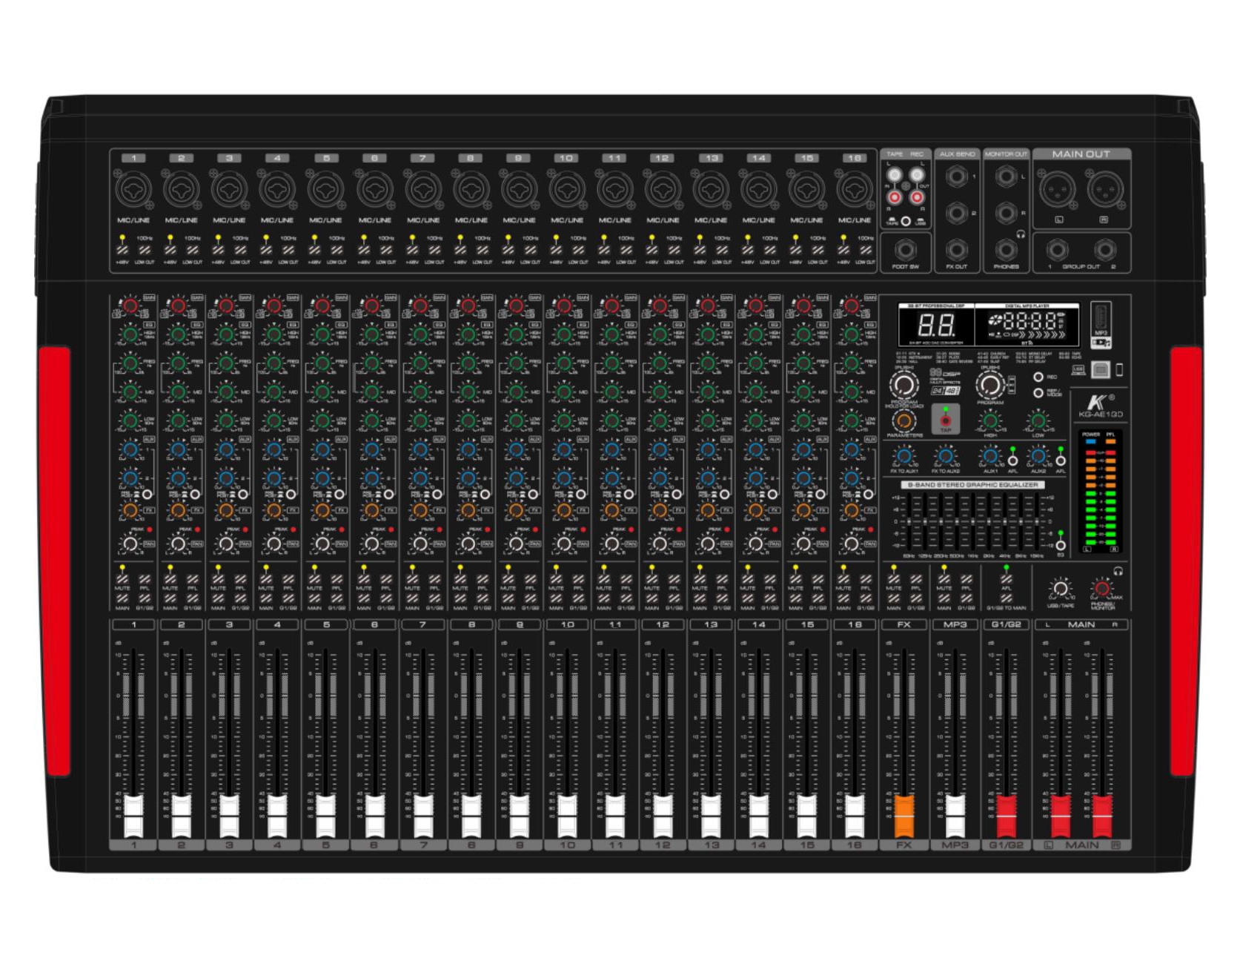
Task: Toggle the TAPE/USB selector switch
Action: pyautogui.click(x=905, y=222)
